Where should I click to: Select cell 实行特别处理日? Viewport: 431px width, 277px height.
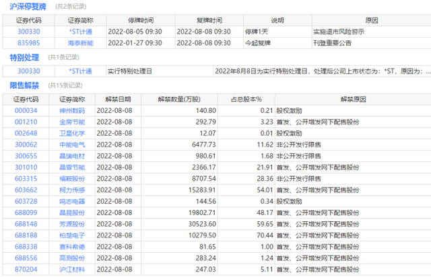129,71
